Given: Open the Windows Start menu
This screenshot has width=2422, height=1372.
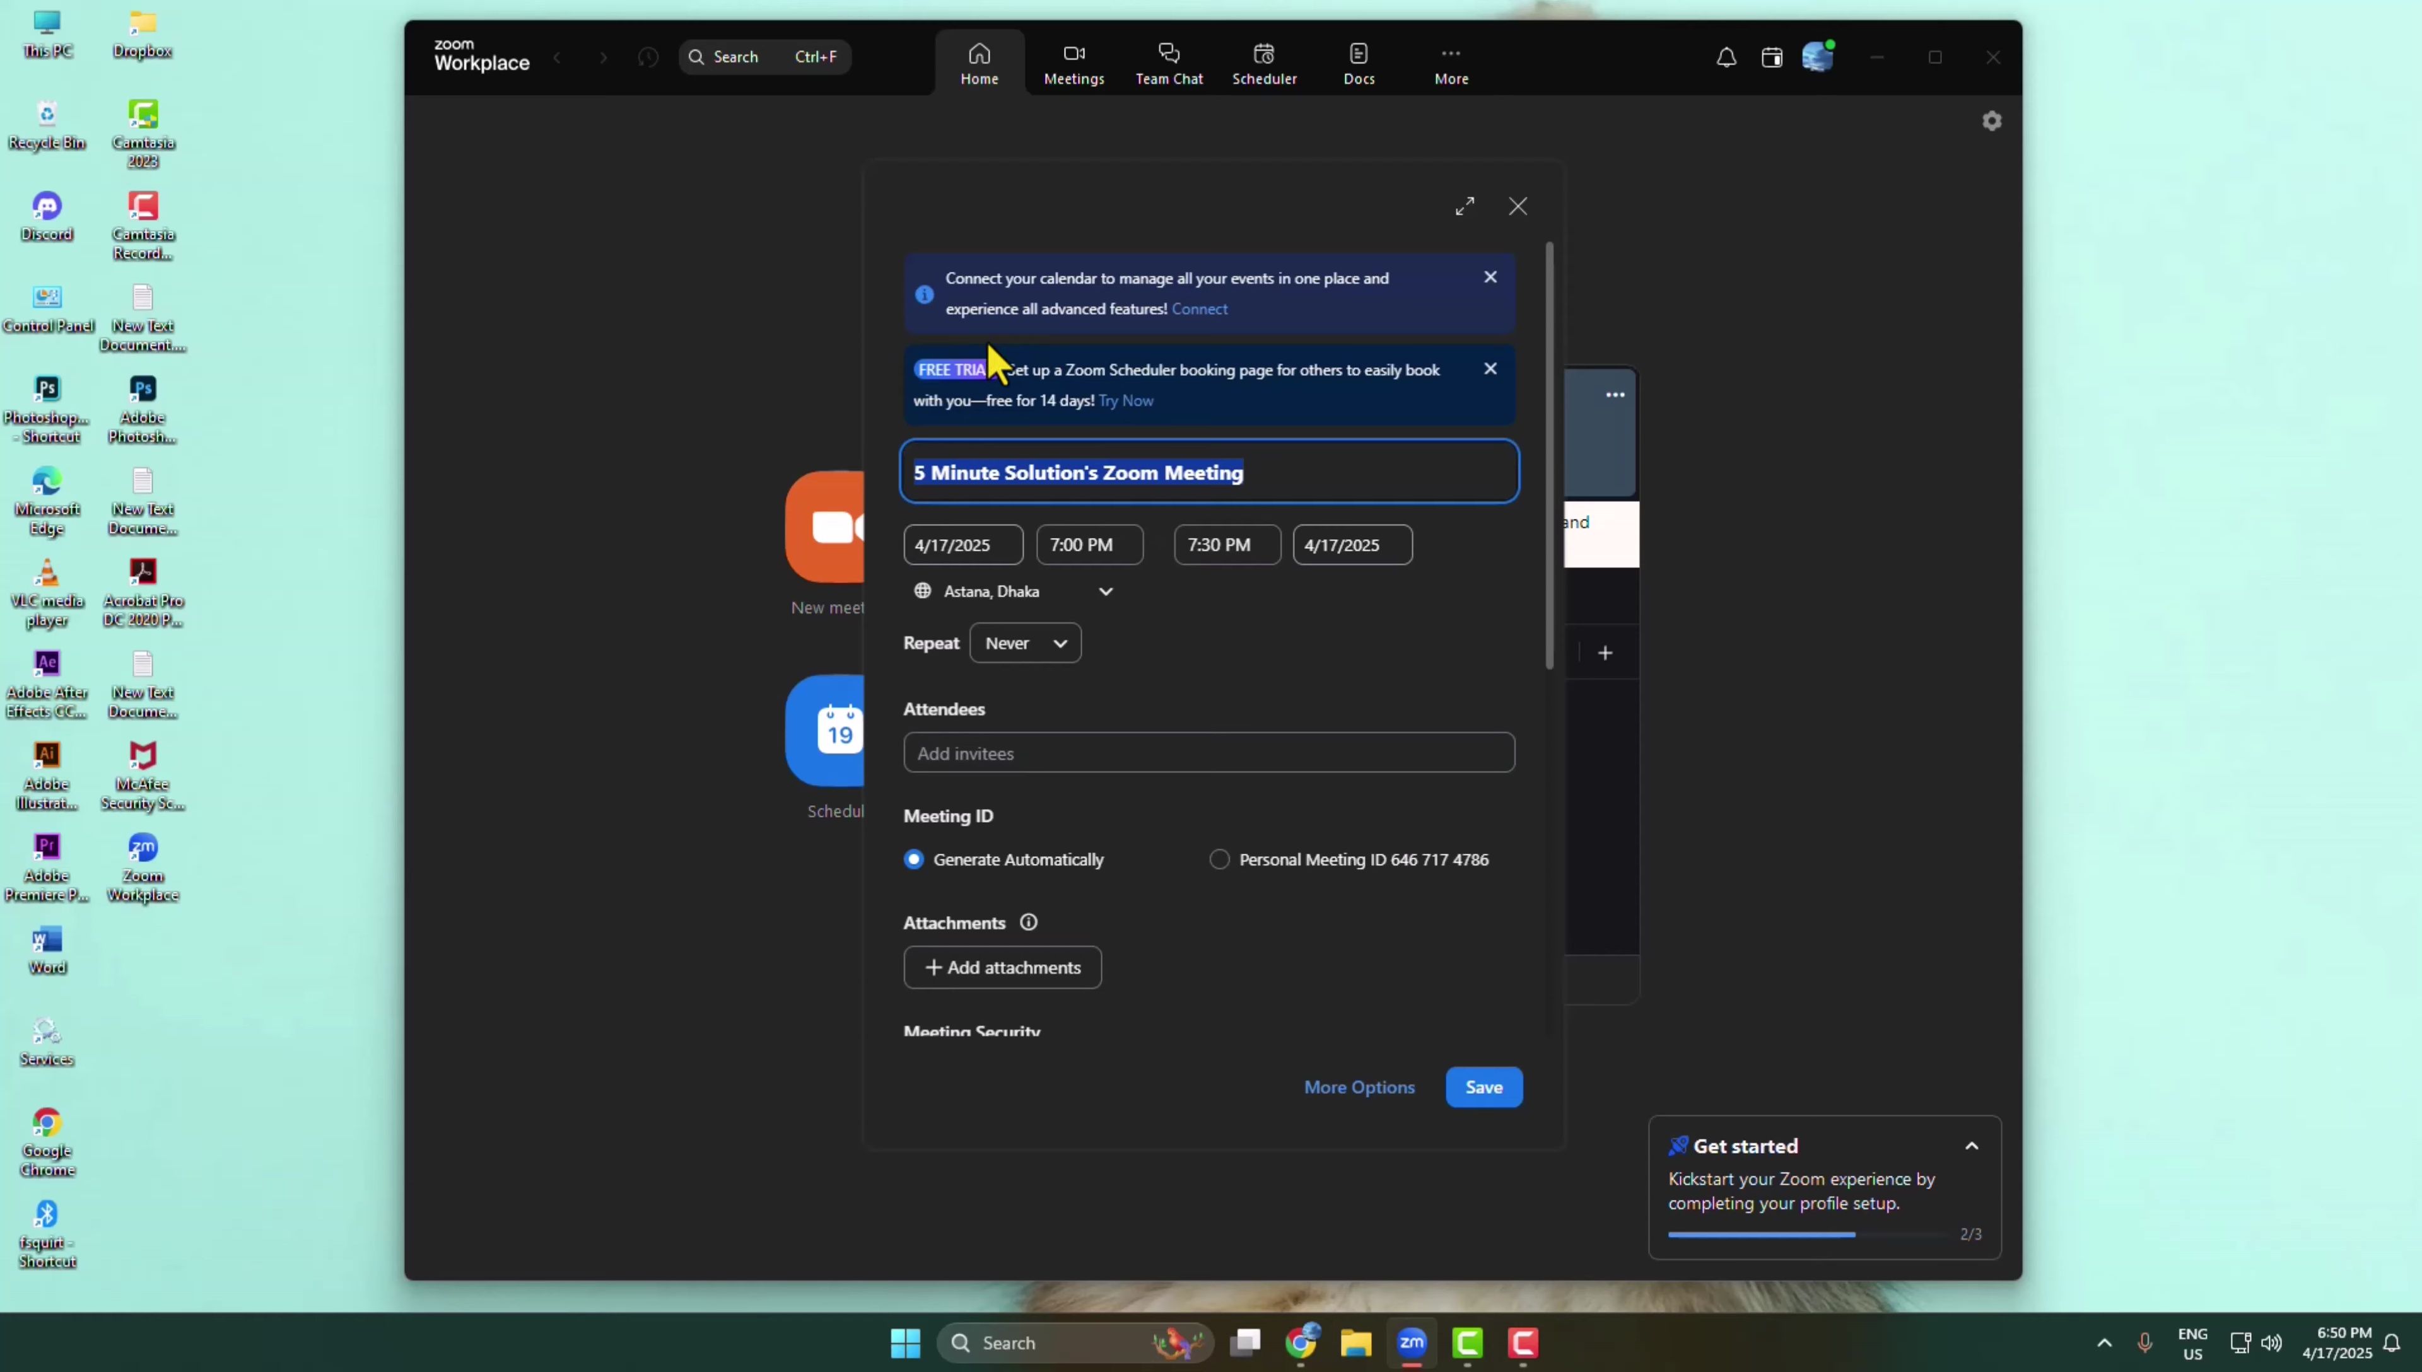Looking at the screenshot, I should click(904, 1343).
